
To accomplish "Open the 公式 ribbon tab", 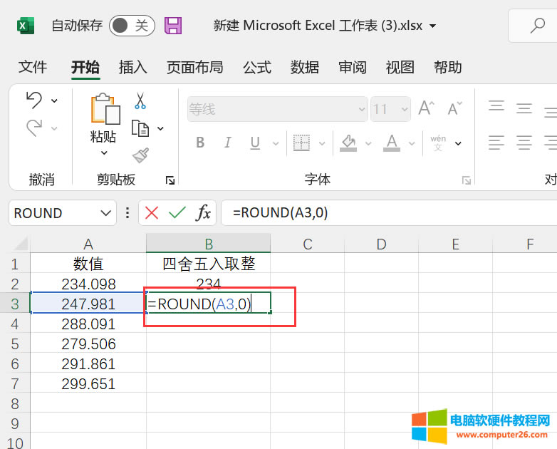I will 256,67.
